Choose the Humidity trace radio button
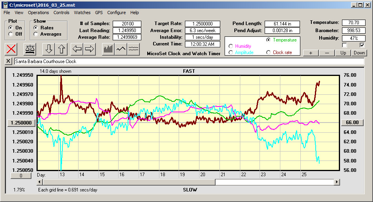Screen dimensions: 373x202 pyautogui.click(x=230, y=46)
